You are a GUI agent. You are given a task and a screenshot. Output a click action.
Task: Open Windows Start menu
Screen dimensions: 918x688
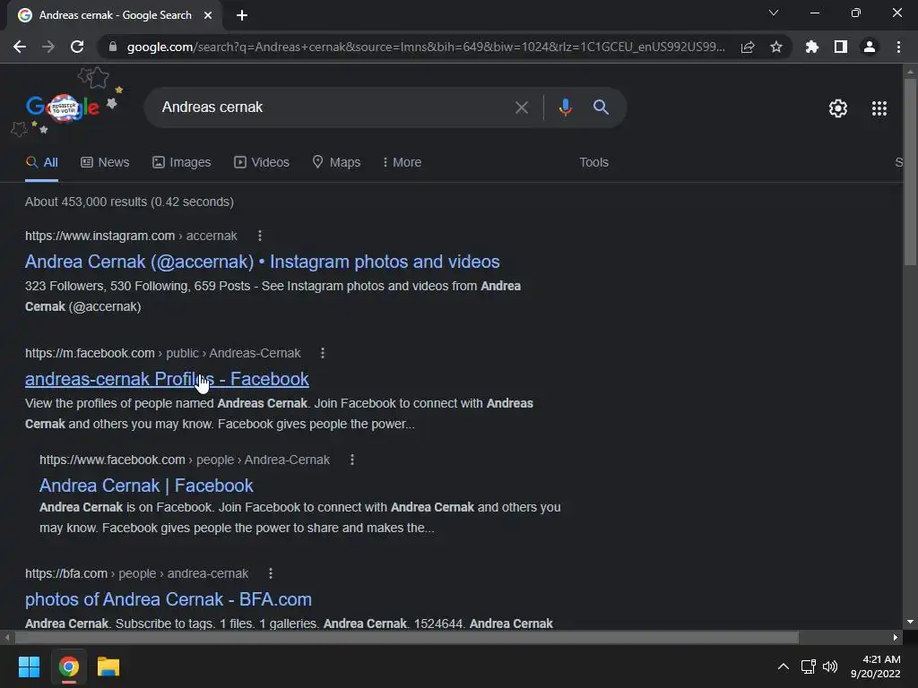[x=29, y=666]
